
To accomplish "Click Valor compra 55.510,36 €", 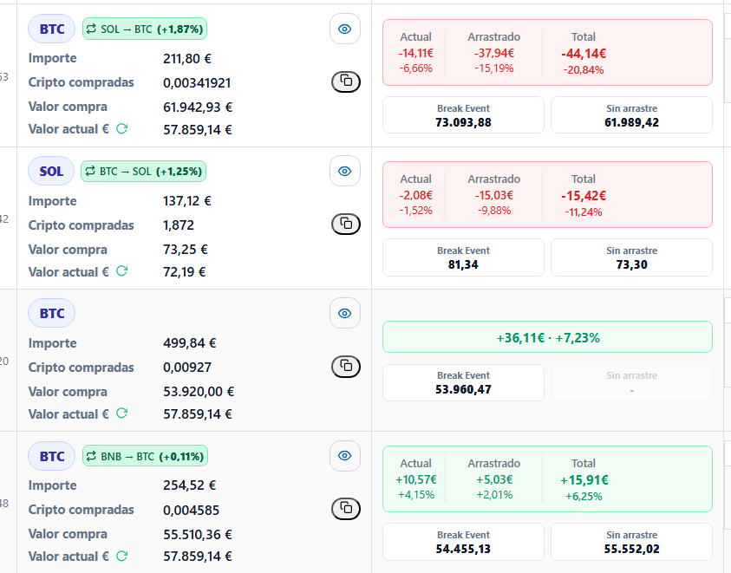I will pos(198,534).
